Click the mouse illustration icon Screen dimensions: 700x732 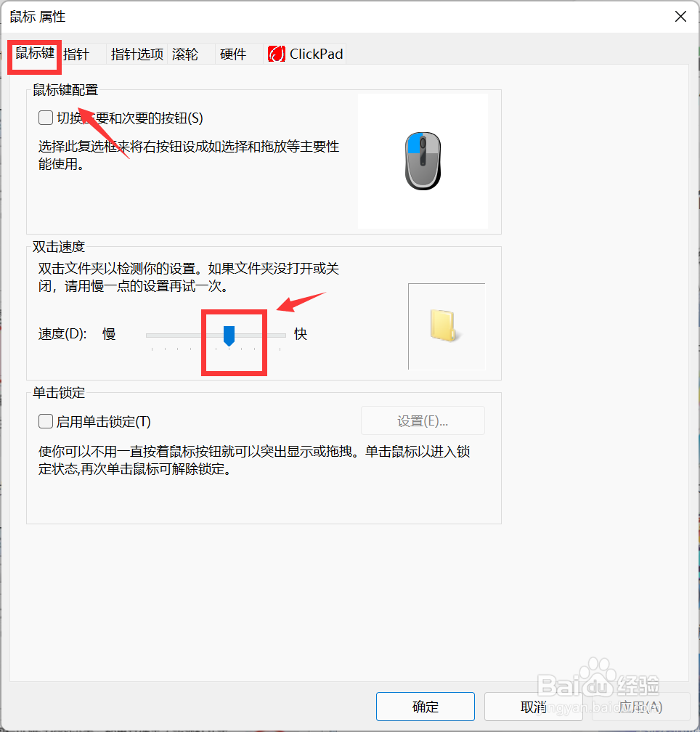423,161
